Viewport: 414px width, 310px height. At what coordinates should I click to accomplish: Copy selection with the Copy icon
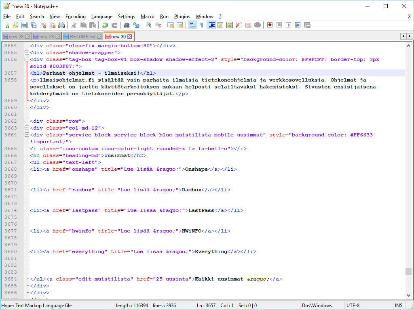tap(83, 25)
